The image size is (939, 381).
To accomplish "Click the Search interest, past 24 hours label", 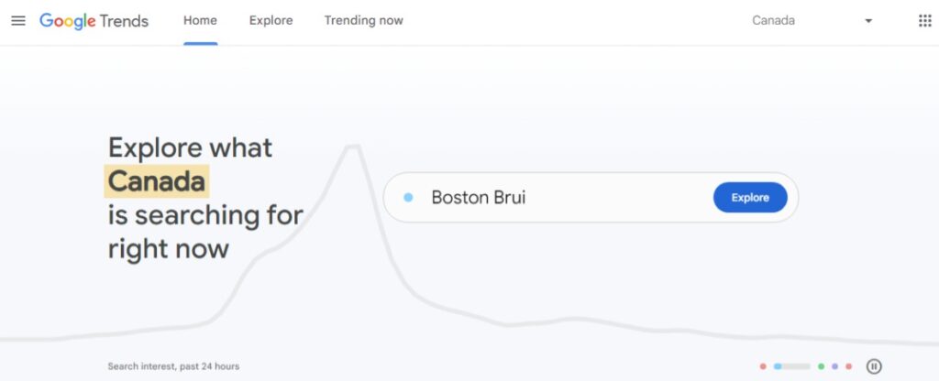I will coord(173,366).
